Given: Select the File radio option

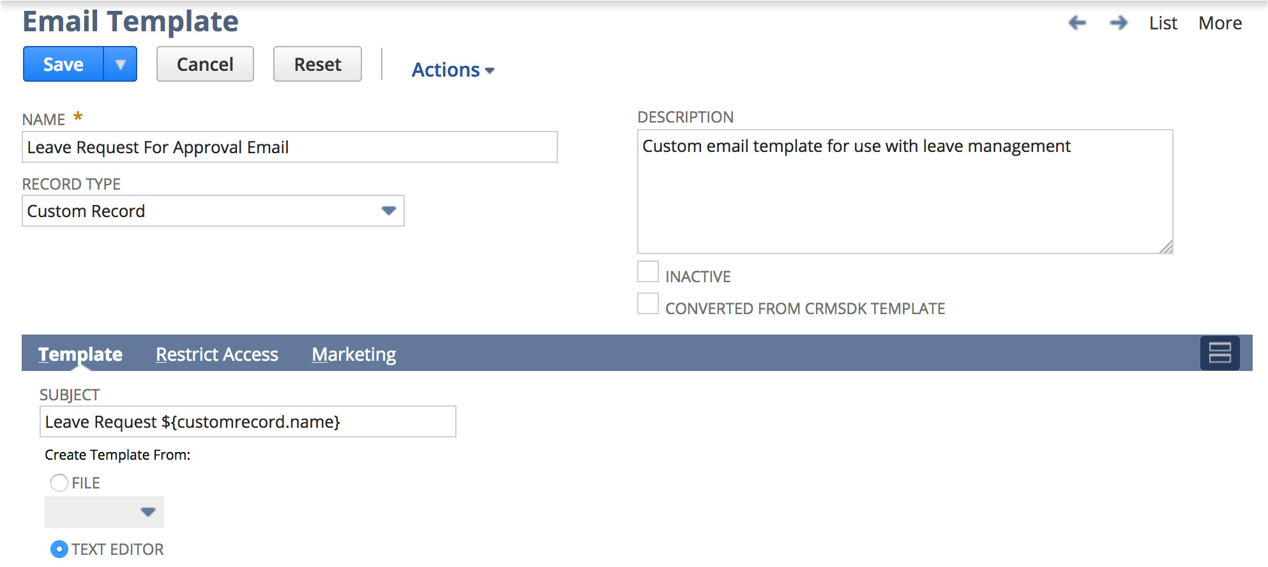Looking at the screenshot, I should point(59,483).
